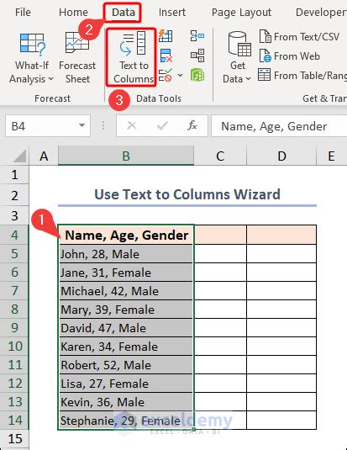Image resolution: width=347 pixels, height=450 pixels.
Task: Expand the Name Box dropdown arrow
Action: (81, 125)
